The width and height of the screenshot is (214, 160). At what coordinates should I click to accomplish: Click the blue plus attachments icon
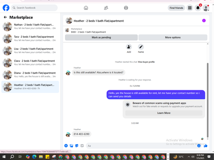[66, 145]
